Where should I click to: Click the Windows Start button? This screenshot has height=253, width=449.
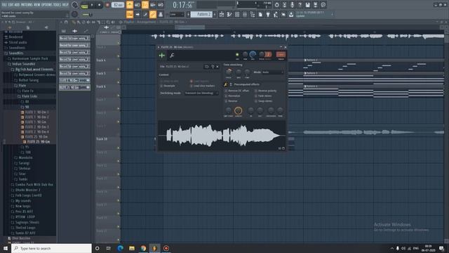point(6,248)
